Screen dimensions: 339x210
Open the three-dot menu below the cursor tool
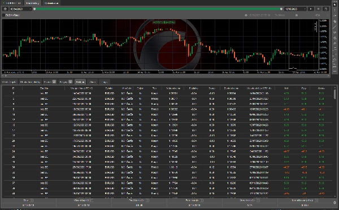click(334, 10)
